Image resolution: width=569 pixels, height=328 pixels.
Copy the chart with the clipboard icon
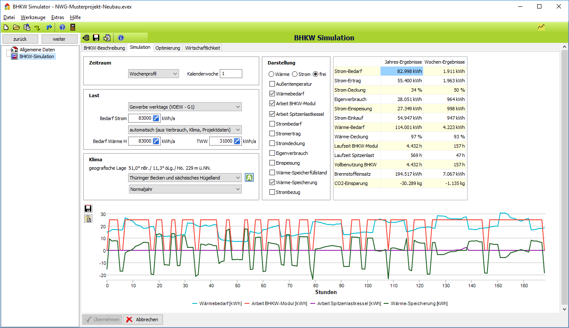(88, 219)
